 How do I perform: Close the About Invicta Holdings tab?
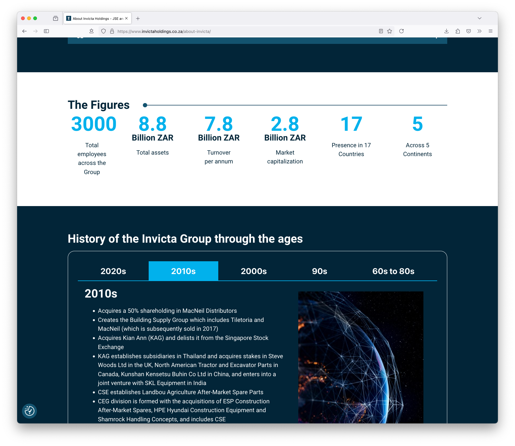pyautogui.click(x=126, y=18)
